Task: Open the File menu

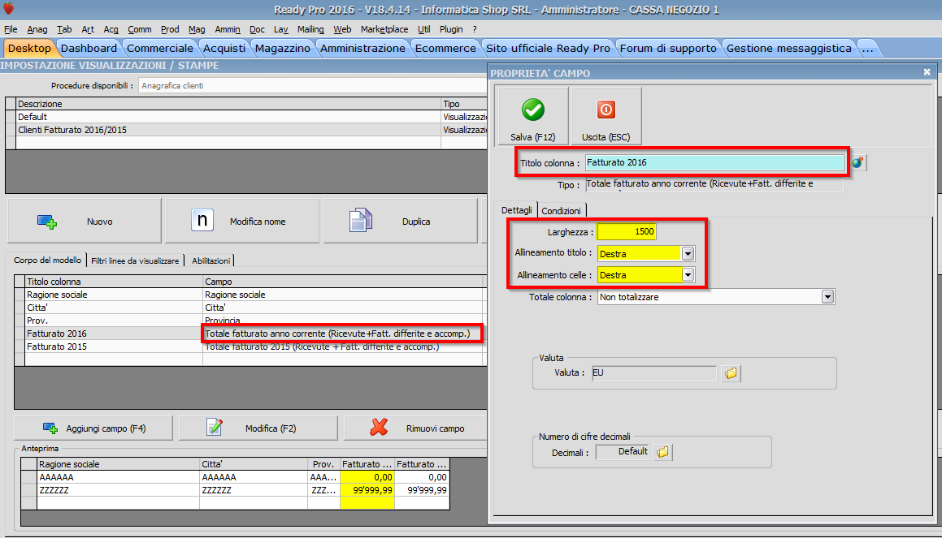Action: (x=11, y=29)
